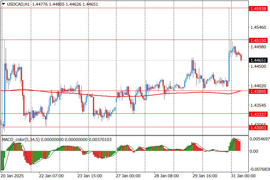Click the USDCAD,H1 chart title
This screenshot has width=270, height=180.
coord(18,4)
